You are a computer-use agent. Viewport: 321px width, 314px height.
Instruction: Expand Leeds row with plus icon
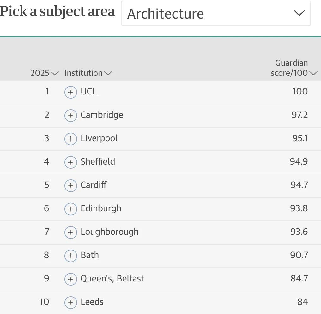click(x=71, y=303)
